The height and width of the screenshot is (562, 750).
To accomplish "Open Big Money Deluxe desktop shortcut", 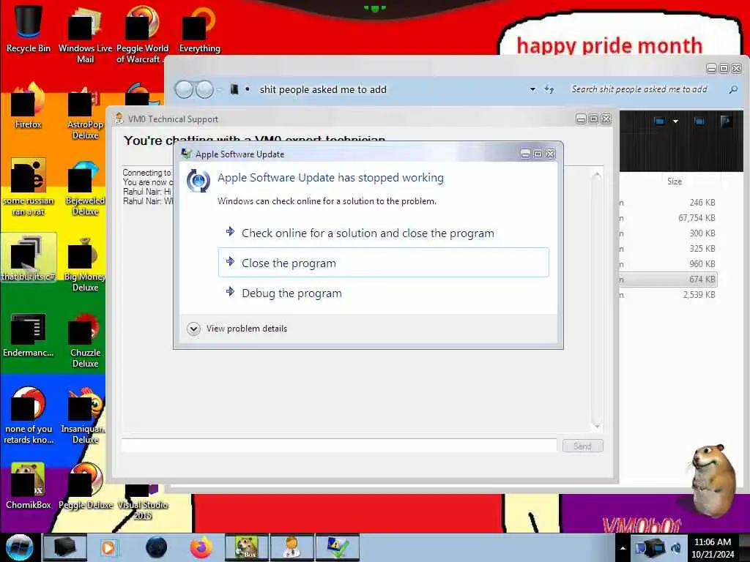I will tap(85, 264).
